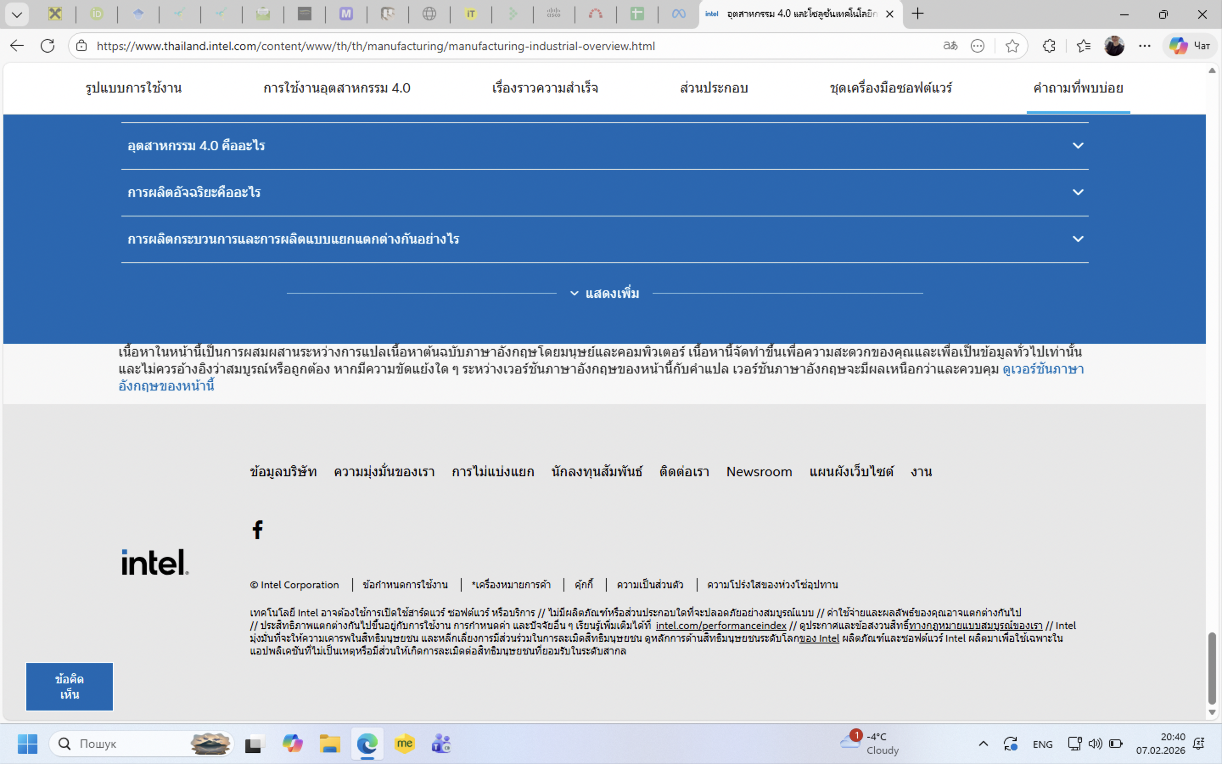Open File Explorer from taskbar

point(329,744)
